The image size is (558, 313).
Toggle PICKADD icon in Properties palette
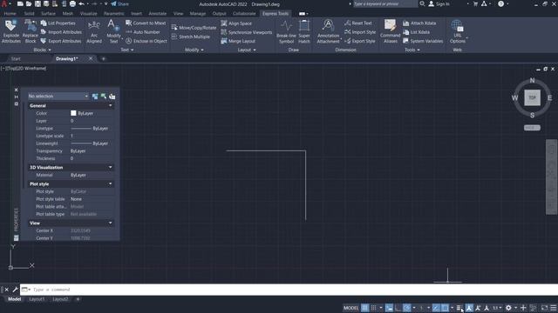tap(95, 97)
